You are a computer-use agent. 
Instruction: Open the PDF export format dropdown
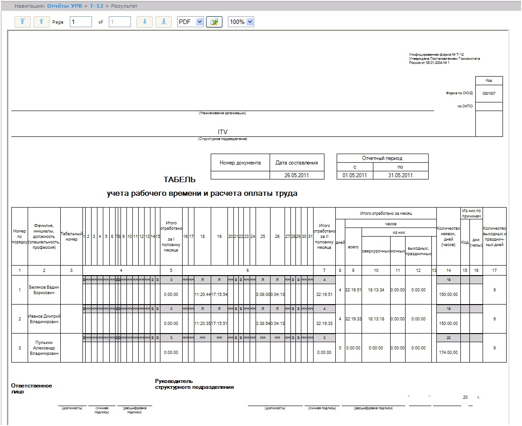[190, 22]
